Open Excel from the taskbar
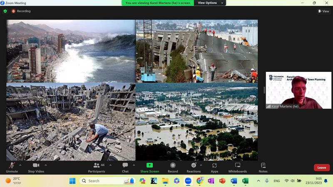 (245, 181)
